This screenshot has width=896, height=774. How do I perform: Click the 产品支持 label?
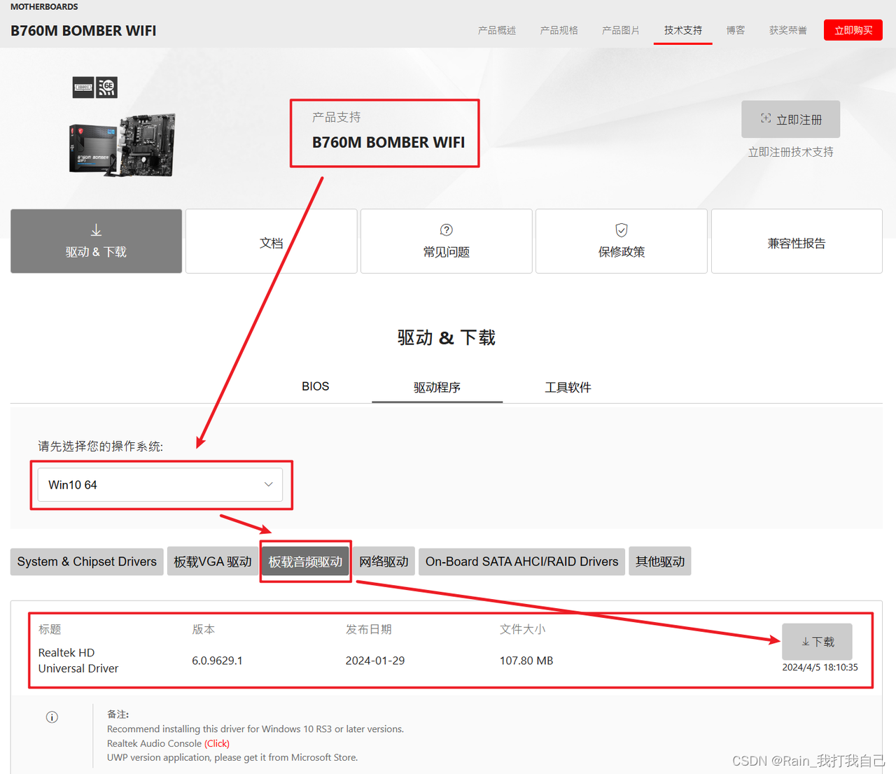pyautogui.click(x=337, y=117)
